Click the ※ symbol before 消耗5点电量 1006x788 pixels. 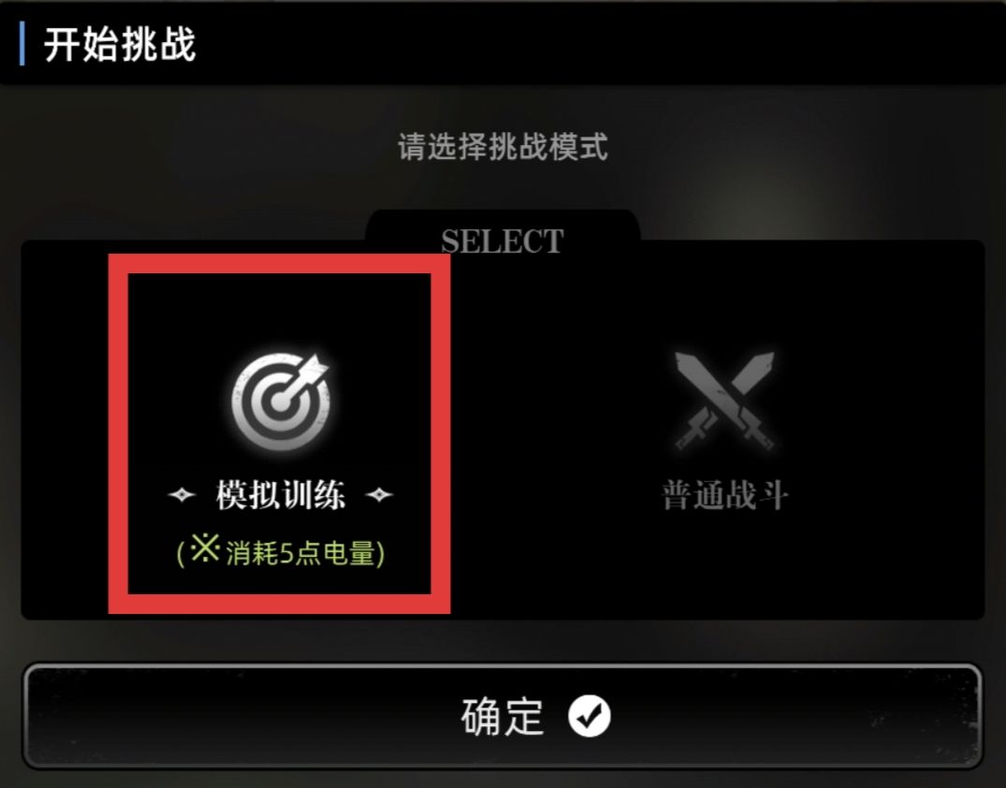tap(205, 548)
